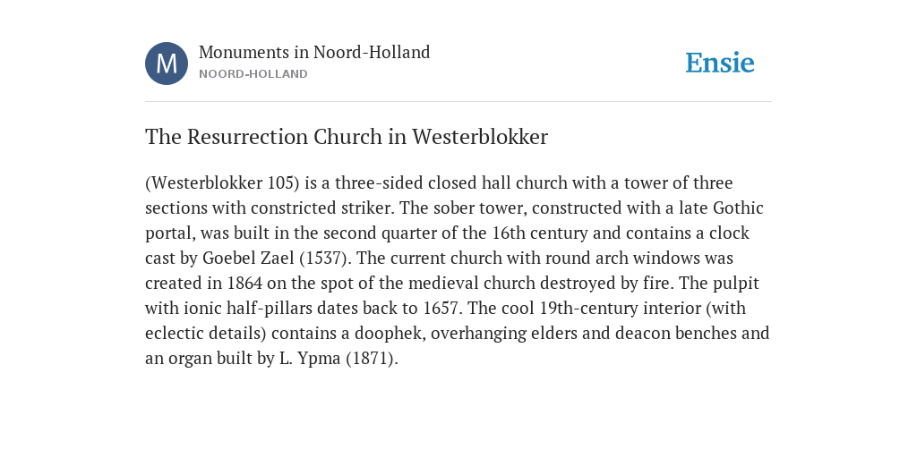Select the NOORD-HOLLAND category label

click(253, 74)
